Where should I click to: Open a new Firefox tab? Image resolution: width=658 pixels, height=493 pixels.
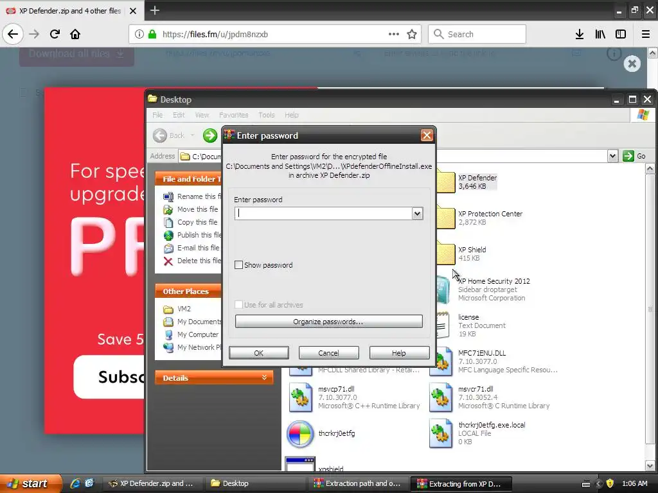154,10
